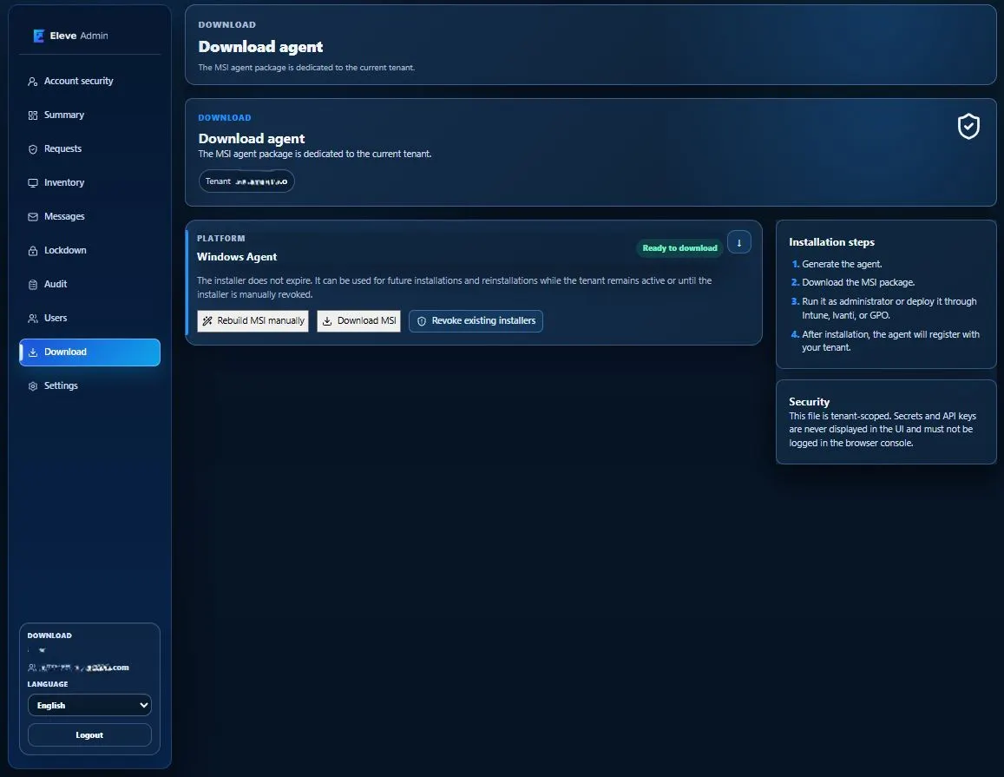The image size is (1004, 777).
Task: Open the Audit section
Action: point(89,285)
